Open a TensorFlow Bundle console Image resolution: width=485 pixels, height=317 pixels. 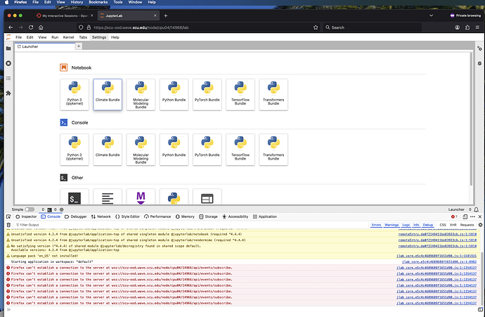[240, 150]
